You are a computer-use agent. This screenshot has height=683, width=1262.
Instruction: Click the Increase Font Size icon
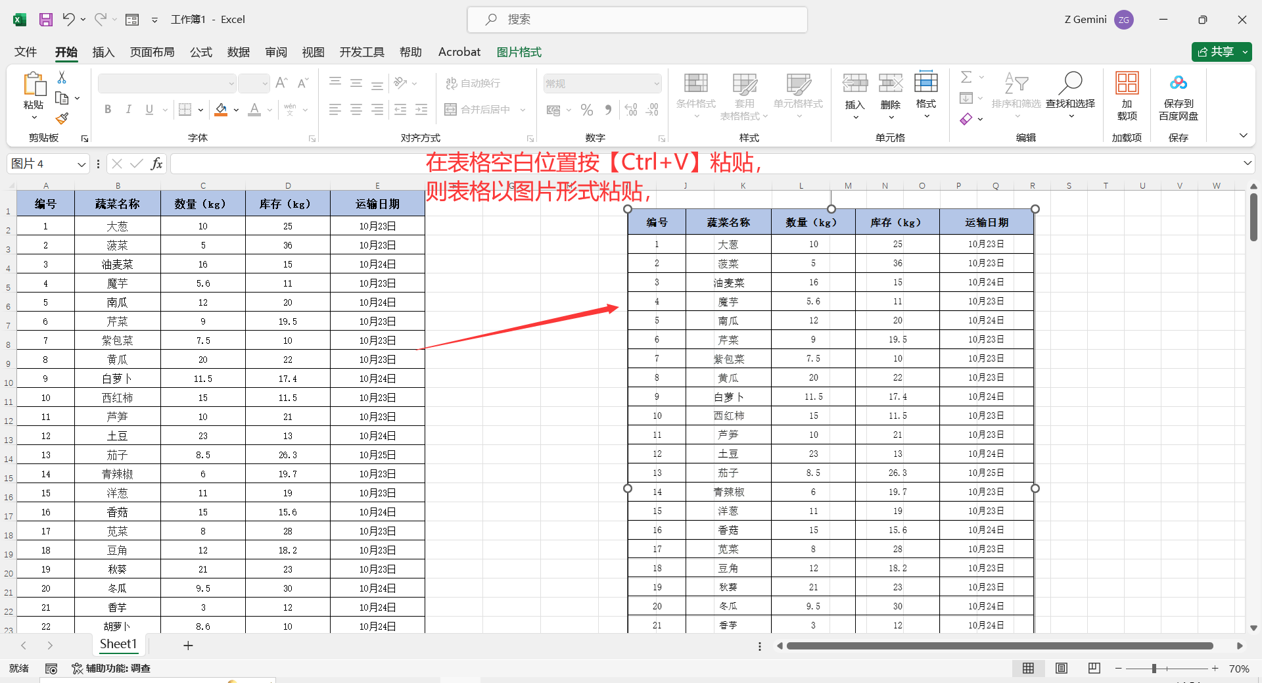click(x=281, y=83)
